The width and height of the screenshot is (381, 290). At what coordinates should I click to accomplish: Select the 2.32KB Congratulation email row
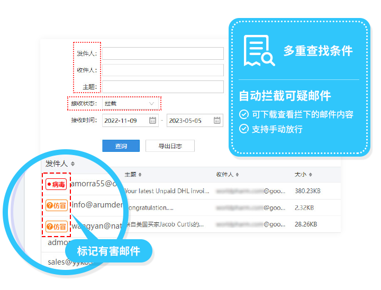(212, 208)
